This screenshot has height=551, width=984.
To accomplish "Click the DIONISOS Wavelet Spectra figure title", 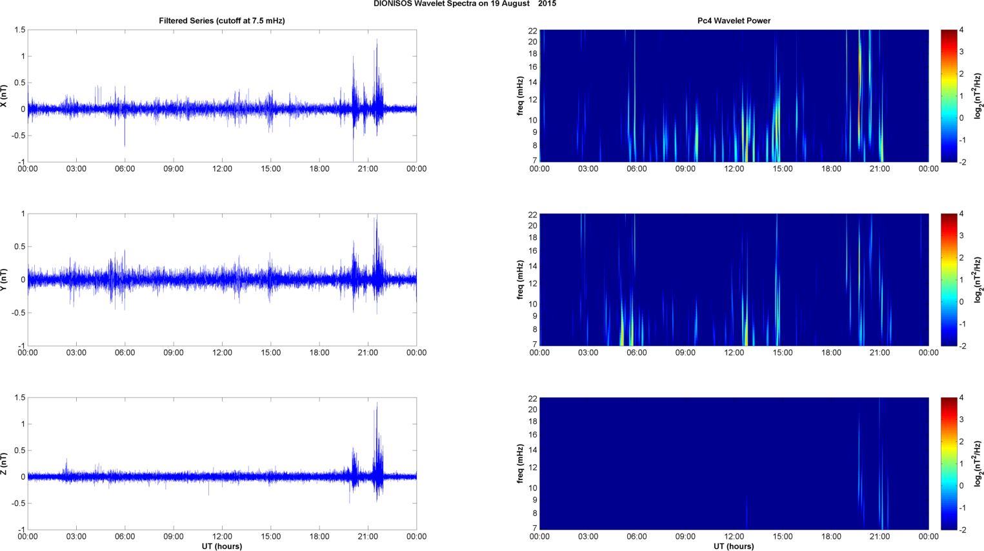I will point(465,4).
